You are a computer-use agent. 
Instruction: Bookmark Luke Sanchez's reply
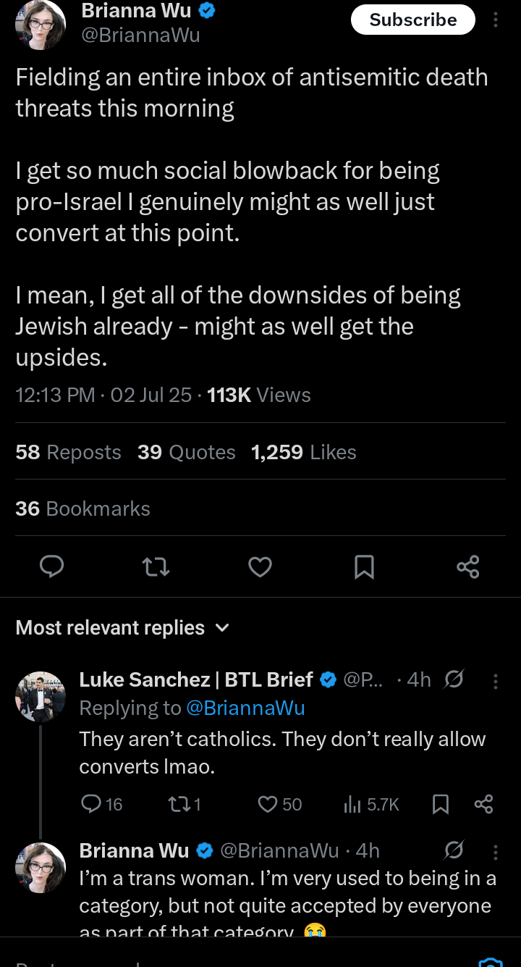coord(440,804)
